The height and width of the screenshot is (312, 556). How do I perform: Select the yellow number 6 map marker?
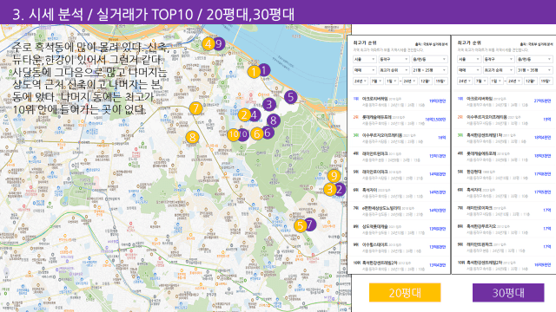pos(257,133)
